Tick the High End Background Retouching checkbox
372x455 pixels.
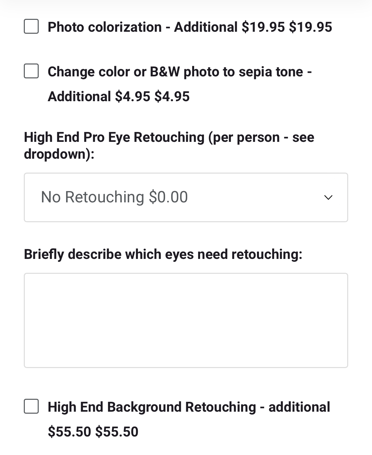[31, 406]
